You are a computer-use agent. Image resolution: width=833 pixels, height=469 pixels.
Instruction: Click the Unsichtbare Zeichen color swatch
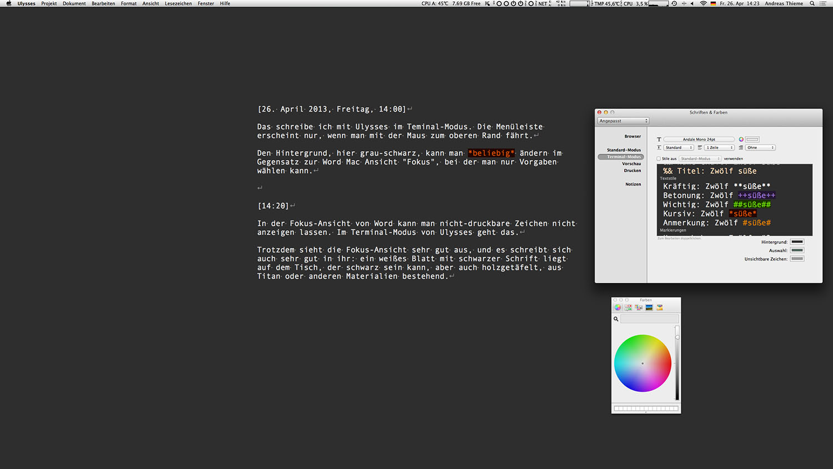tap(797, 258)
